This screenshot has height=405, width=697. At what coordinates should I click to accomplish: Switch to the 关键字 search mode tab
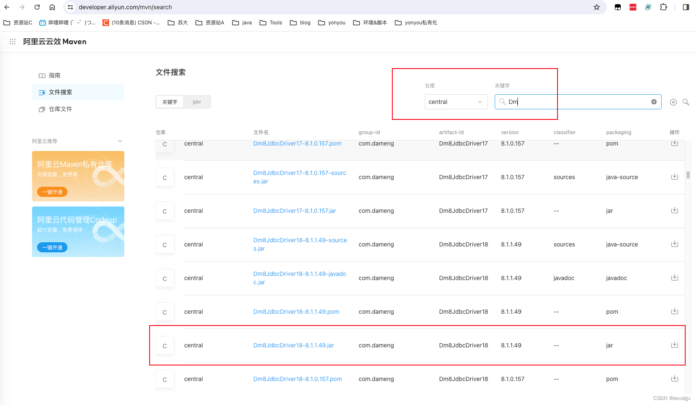point(170,102)
